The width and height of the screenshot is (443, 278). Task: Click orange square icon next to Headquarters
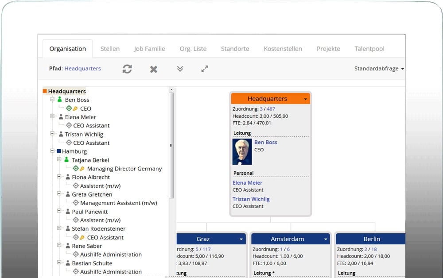(45, 91)
